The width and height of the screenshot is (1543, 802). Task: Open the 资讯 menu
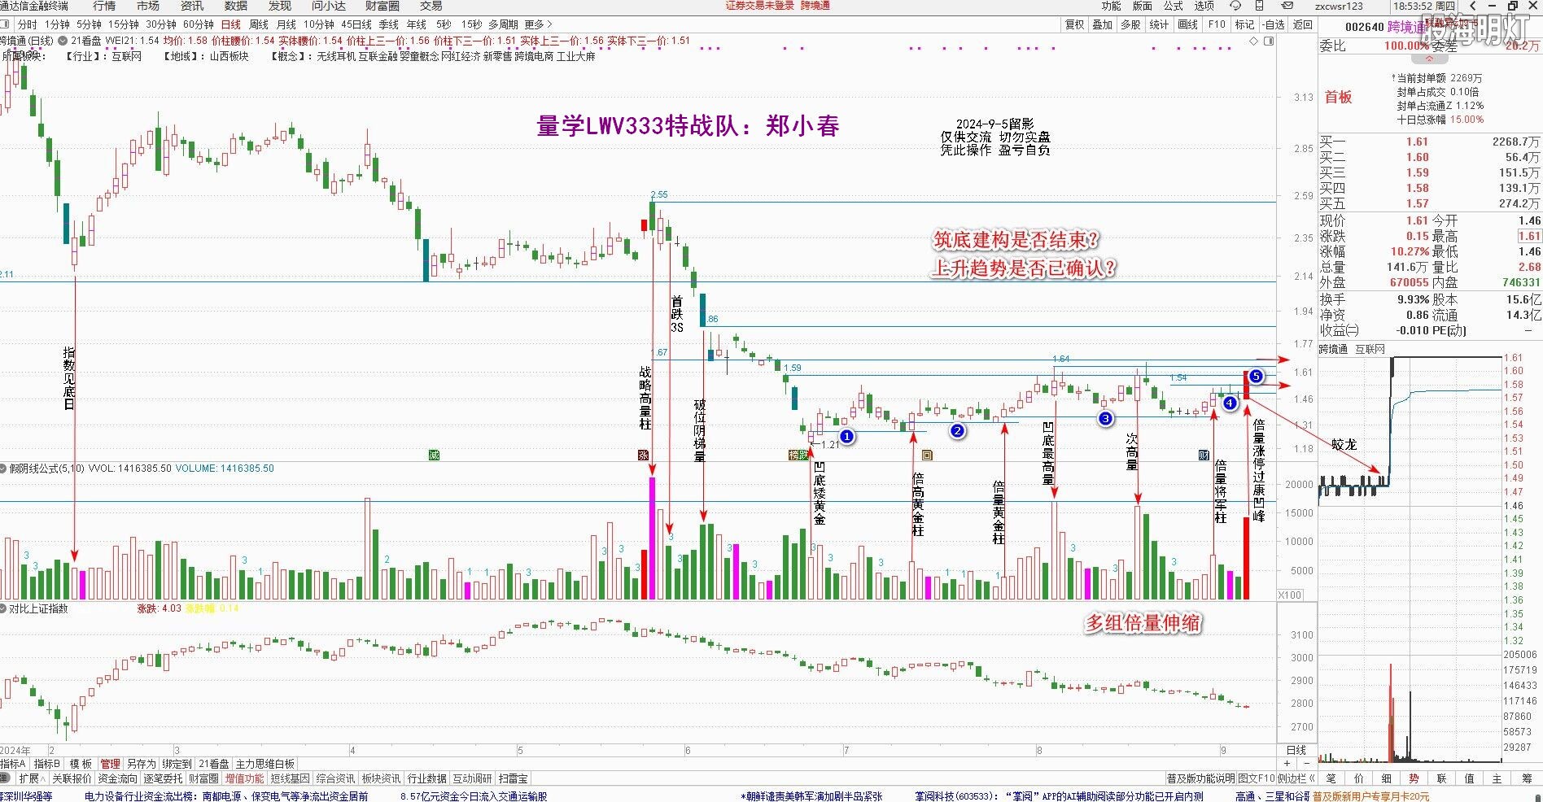coord(192,6)
